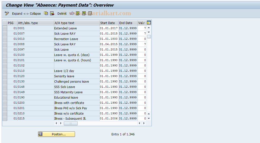Click the page-up arrow near table bottom
The width and height of the screenshot is (260, 143).
pyautogui.click(x=149, y=114)
